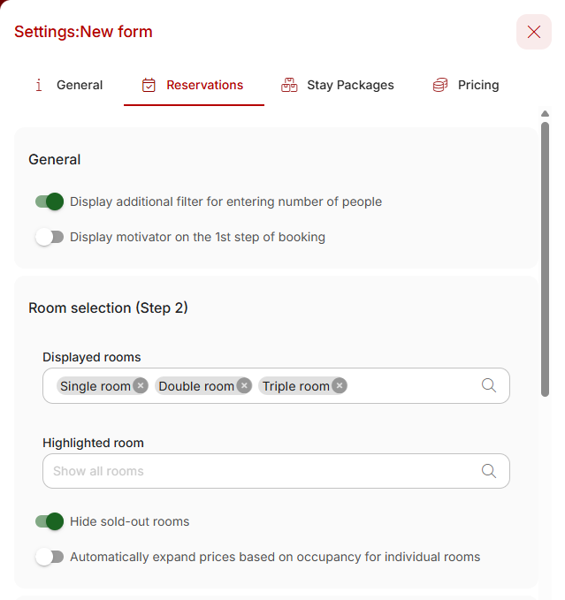Click the Stay Packages boxes icon
The image size is (565, 600).
click(289, 85)
